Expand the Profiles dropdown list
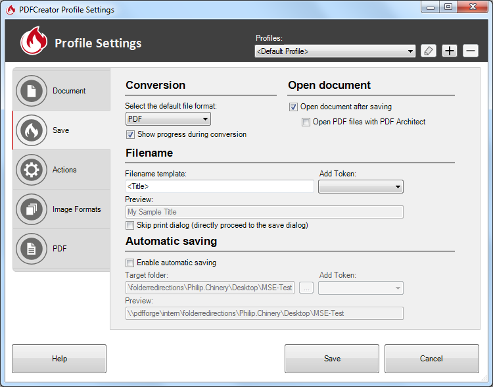 tap(335, 51)
